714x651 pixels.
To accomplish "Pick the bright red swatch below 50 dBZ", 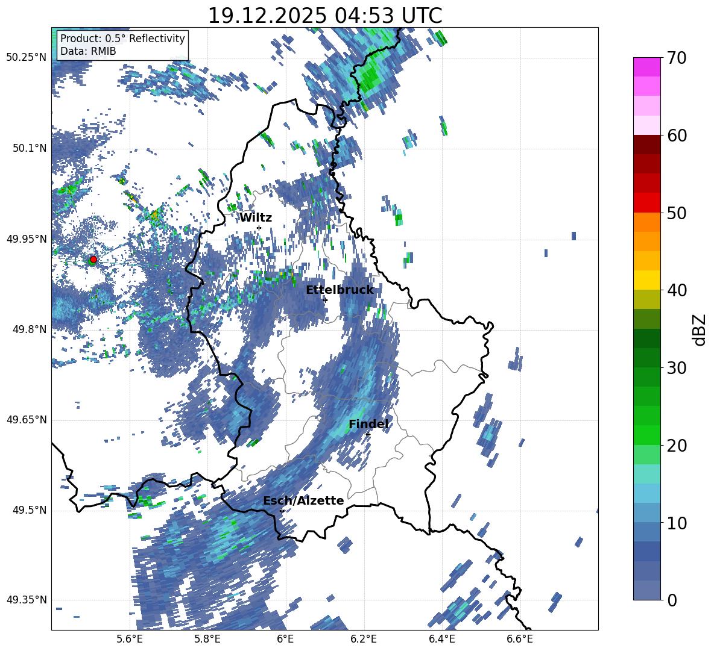I will pyautogui.click(x=646, y=203).
